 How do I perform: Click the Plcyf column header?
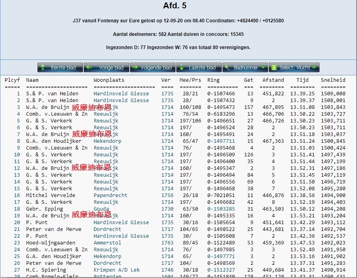coord(12,80)
